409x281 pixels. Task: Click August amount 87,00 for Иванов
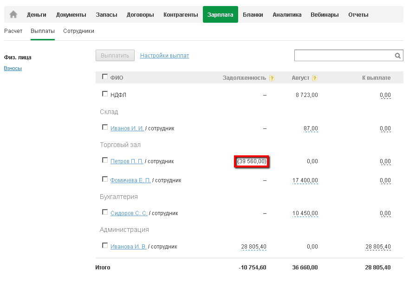(311, 128)
